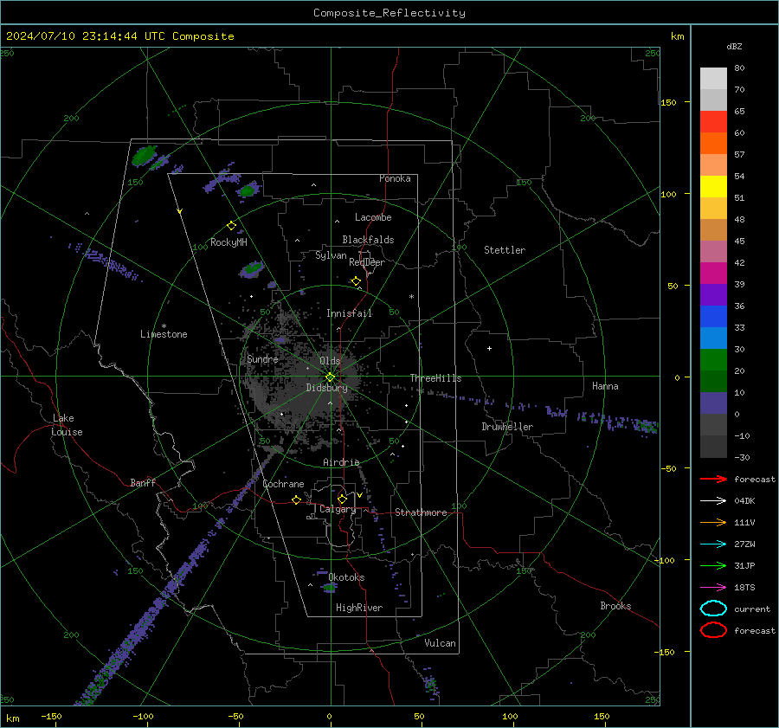Select the purple 39-36 dBZ swatch
Screen dimensions: 779x728
[713, 295]
